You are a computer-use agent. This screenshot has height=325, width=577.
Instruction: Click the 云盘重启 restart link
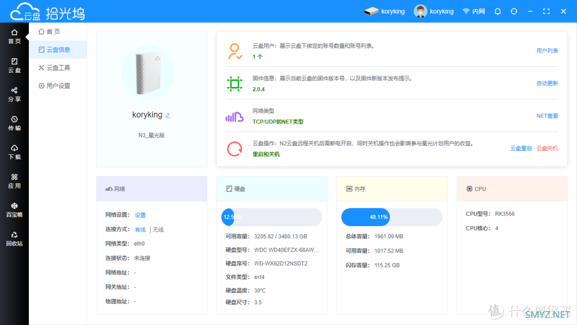coord(521,148)
